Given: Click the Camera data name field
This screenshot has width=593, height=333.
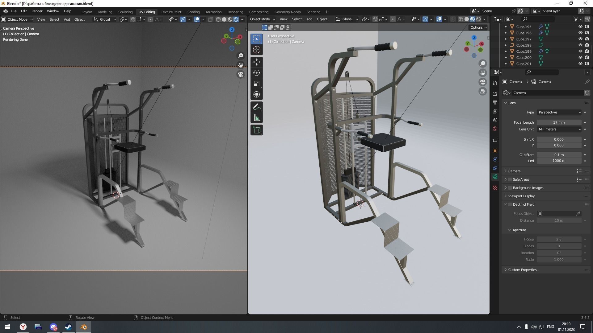Looking at the screenshot, I should pos(547,93).
